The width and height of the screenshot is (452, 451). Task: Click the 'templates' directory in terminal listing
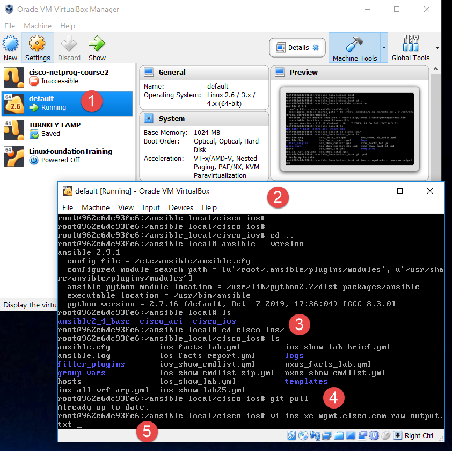click(306, 382)
